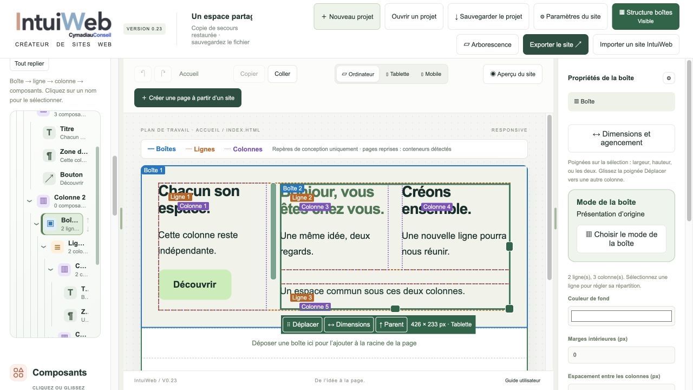Click the Bouton arrow icon in tree

(49, 178)
